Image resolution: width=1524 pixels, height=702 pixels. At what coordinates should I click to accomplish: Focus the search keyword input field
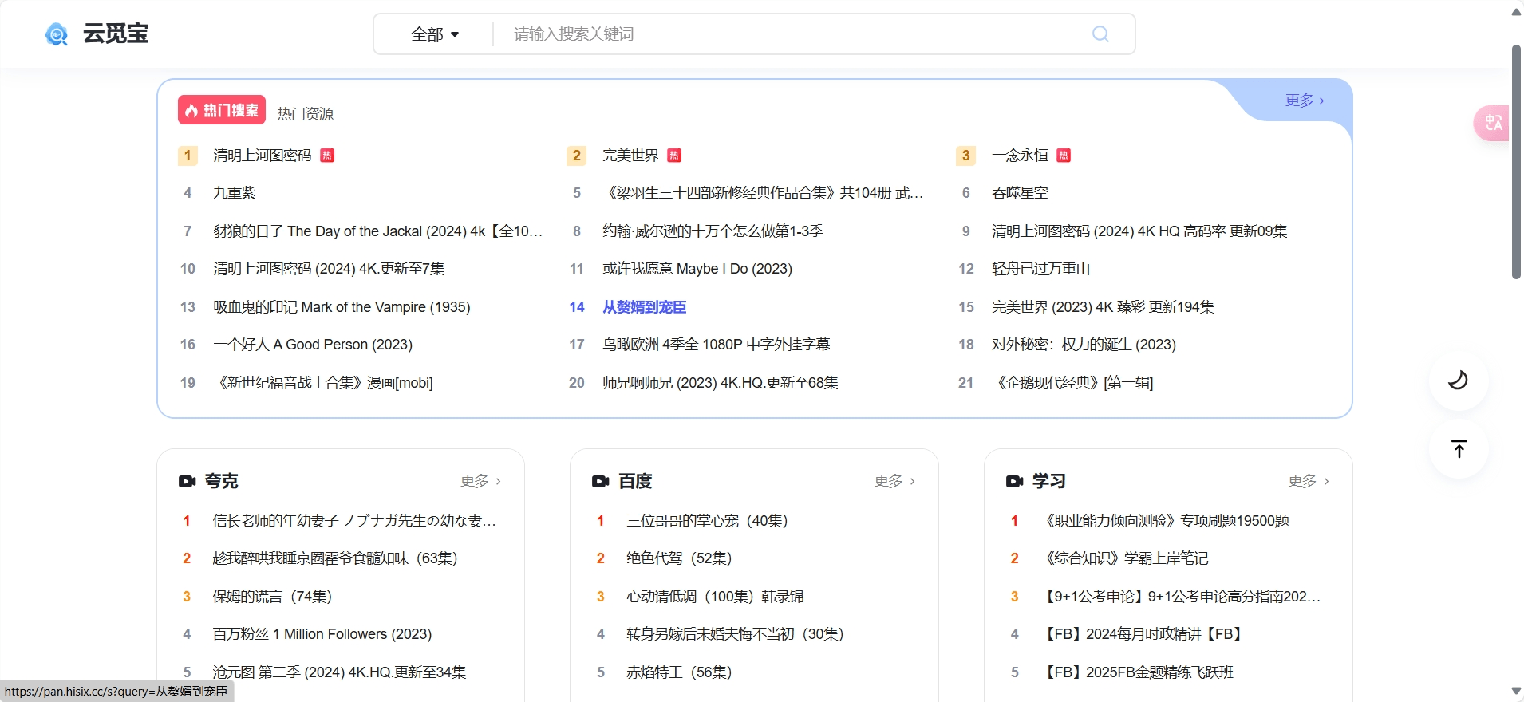794,34
